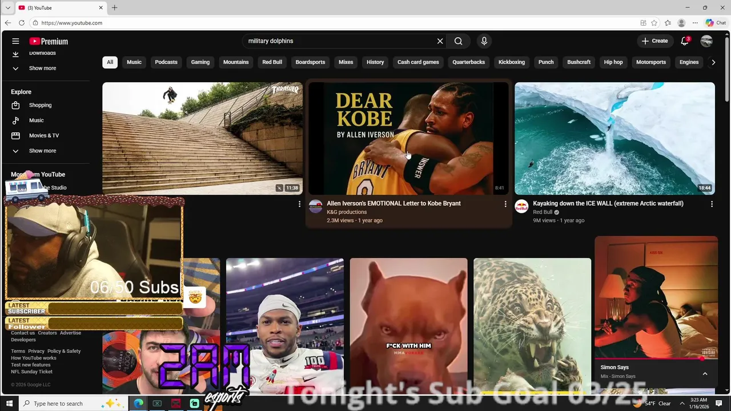The height and width of the screenshot is (411, 731).
Task: Click the Create button
Action: pyautogui.click(x=654, y=41)
